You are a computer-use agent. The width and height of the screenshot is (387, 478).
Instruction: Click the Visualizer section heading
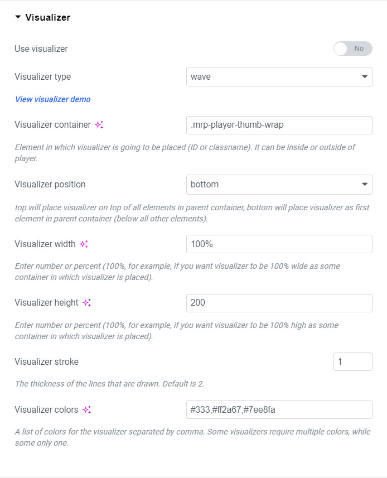click(48, 17)
